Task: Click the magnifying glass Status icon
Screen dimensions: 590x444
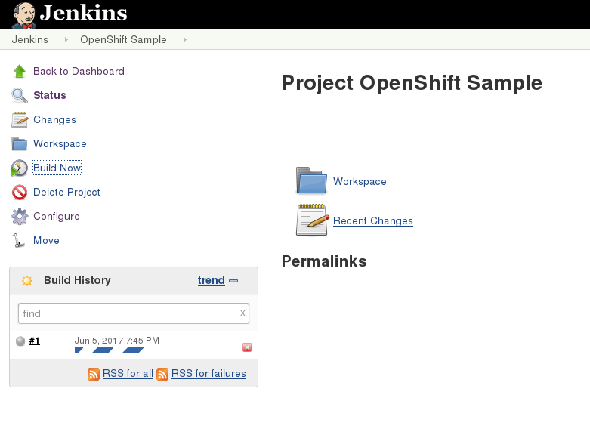Action: [19, 95]
